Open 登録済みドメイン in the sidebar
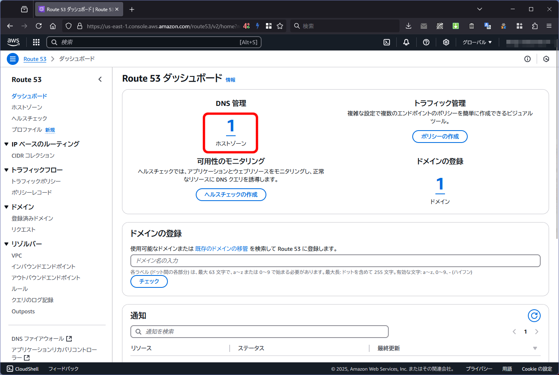559x375 pixels. click(32, 218)
